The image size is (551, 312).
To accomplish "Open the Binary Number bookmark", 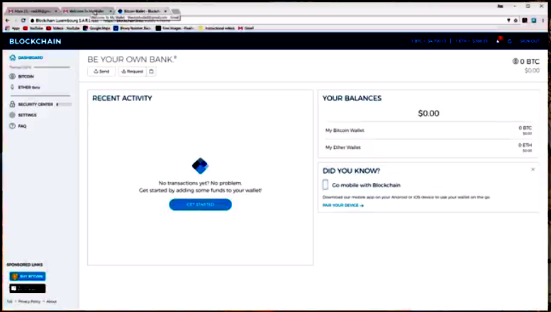I will click(132, 28).
